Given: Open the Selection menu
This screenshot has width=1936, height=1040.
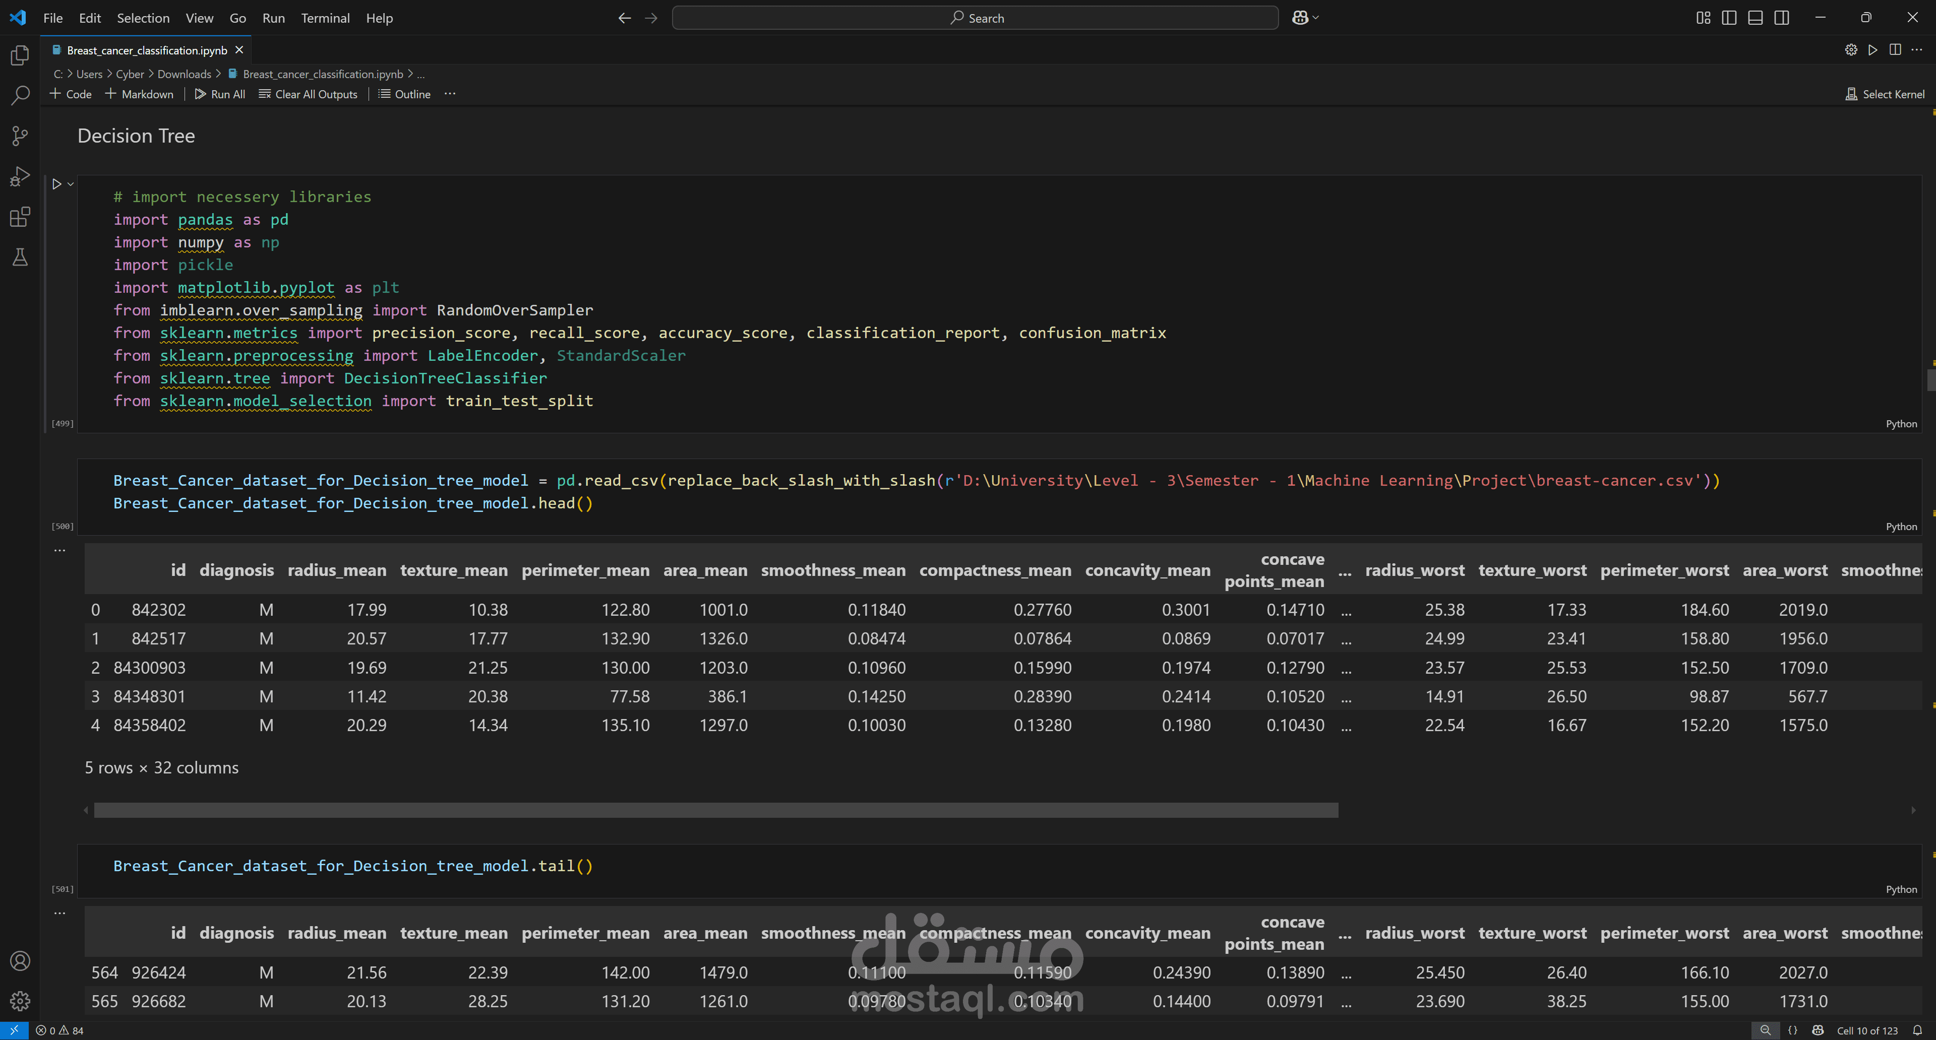Looking at the screenshot, I should point(143,18).
